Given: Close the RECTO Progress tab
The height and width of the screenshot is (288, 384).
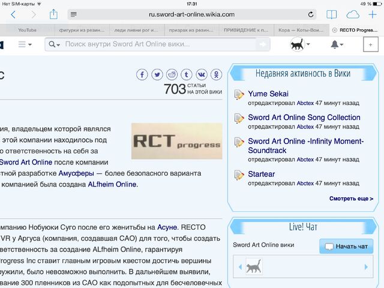Looking at the screenshot, I should point(334,30).
